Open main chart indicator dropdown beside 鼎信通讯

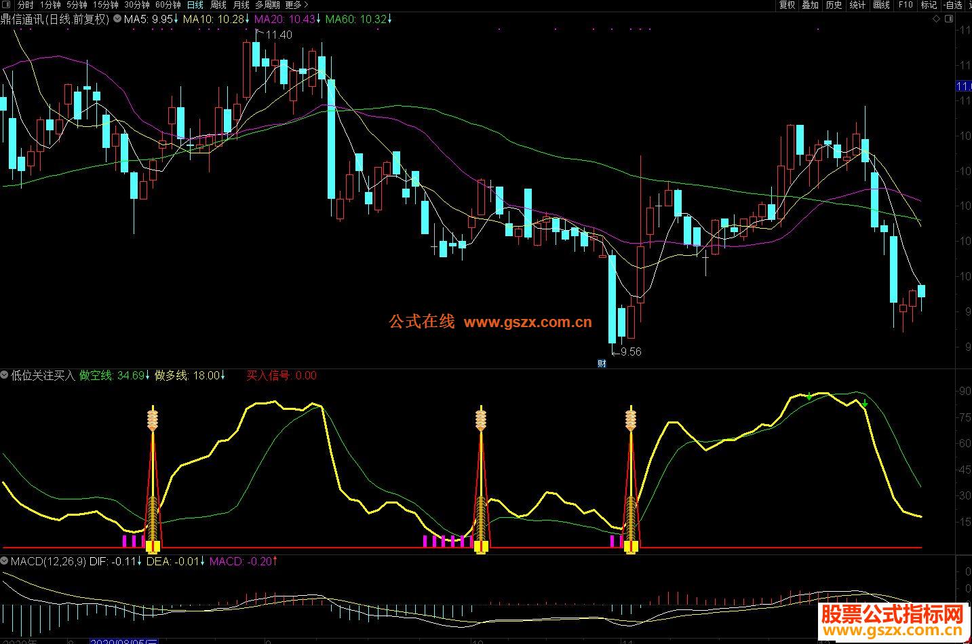tap(118, 19)
